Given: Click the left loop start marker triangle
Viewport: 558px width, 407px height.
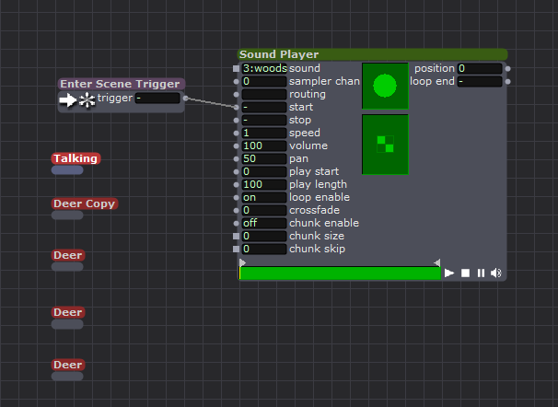Looking at the screenshot, I should tap(242, 262).
